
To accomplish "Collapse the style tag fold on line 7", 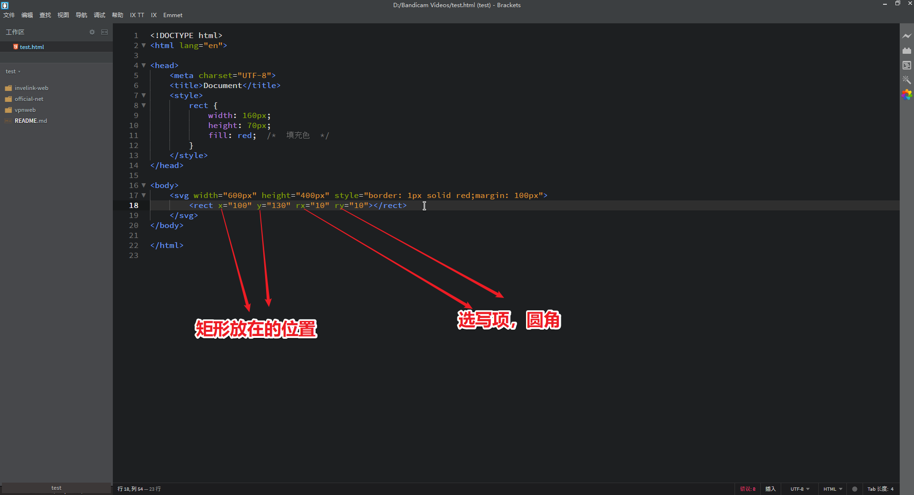I will (x=144, y=96).
